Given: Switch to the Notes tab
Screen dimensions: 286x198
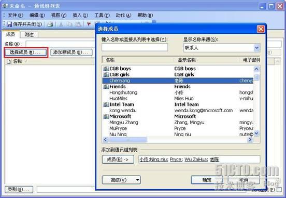Looking at the screenshot, I should [29, 35].
